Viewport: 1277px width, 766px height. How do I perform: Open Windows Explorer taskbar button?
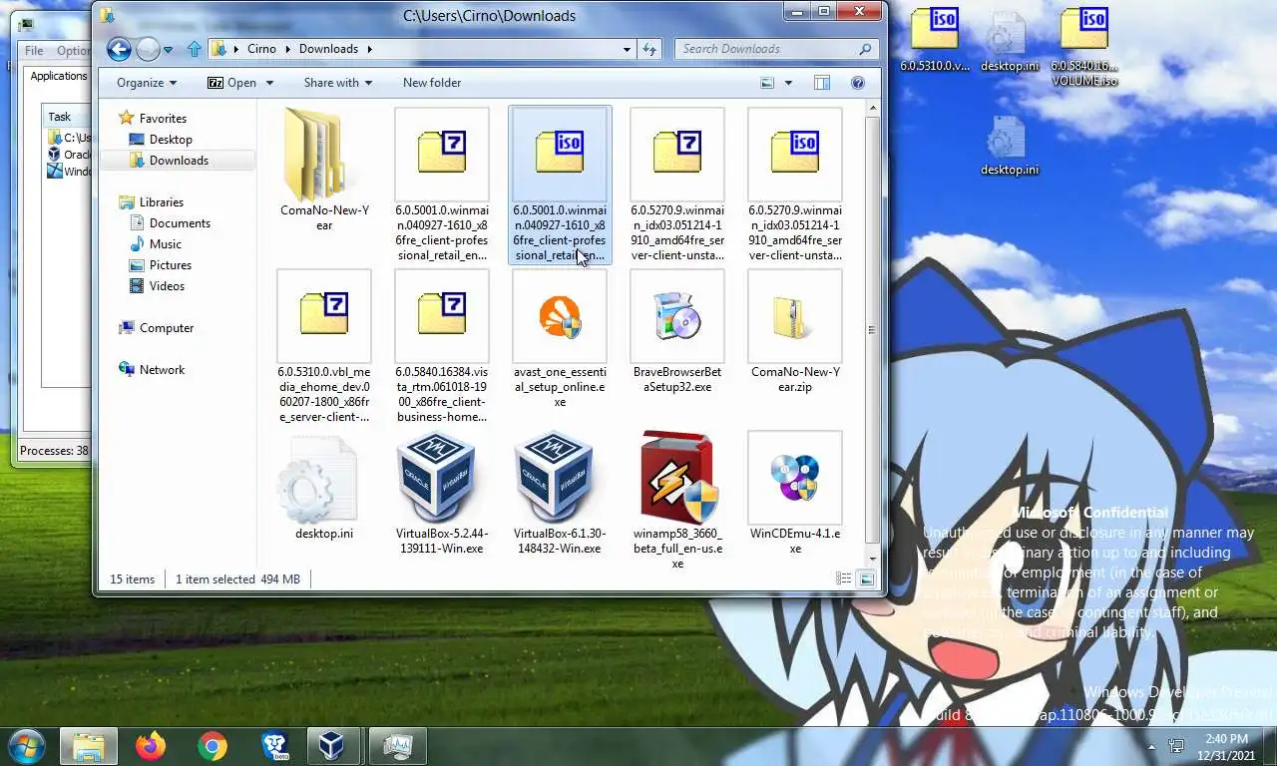click(89, 746)
